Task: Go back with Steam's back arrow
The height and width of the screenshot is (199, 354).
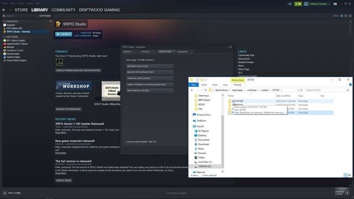Action: pos(4,10)
